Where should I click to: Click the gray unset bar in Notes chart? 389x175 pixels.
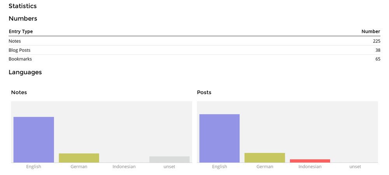tap(169, 159)
